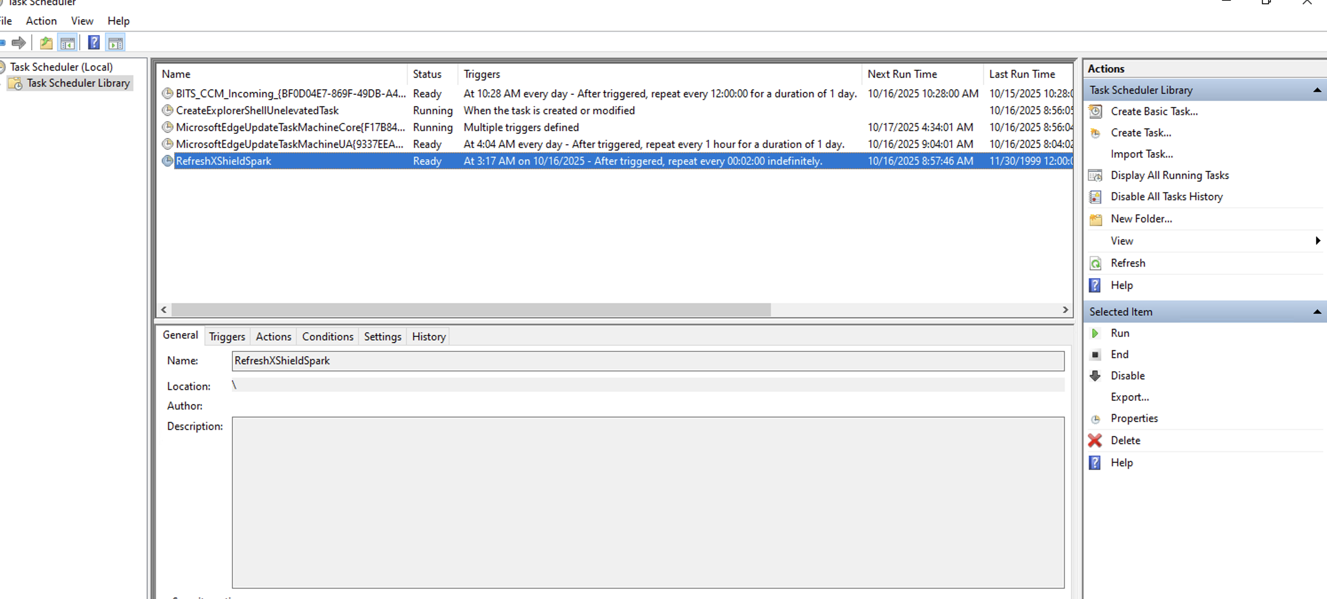
Task: Switch to the Triggers tab
Action: (x=226, y=336)
